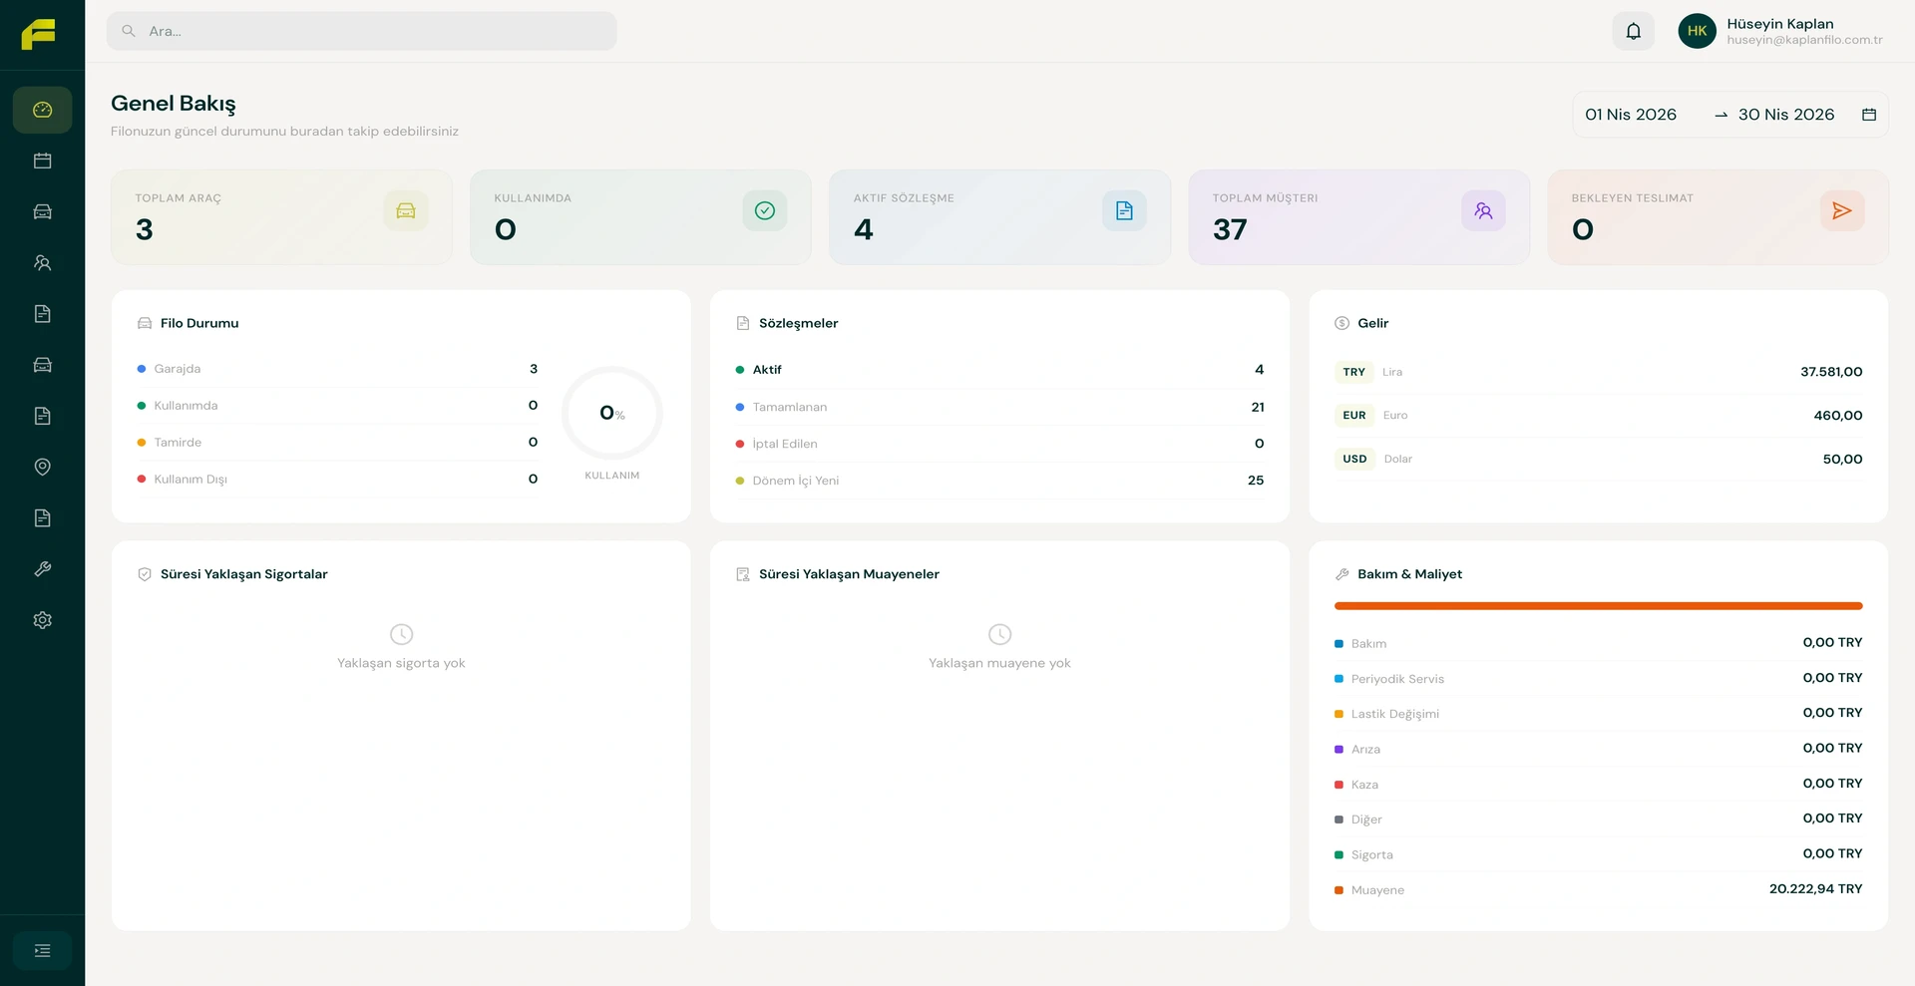Click the Kullanım percentage ring chart
This screenshot has height=986, width=1915.
point(611,413)
